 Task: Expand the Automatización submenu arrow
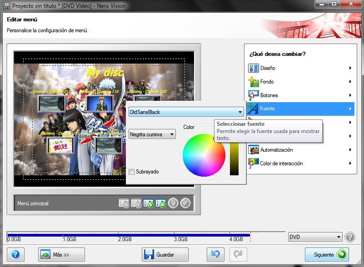coord(350,150)
